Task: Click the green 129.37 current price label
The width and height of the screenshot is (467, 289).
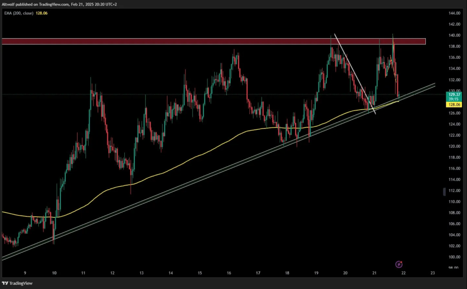Action: 455,95
